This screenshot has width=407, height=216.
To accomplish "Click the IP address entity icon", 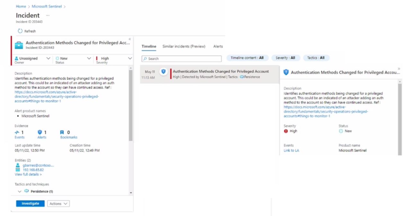I will coord(18,170).
